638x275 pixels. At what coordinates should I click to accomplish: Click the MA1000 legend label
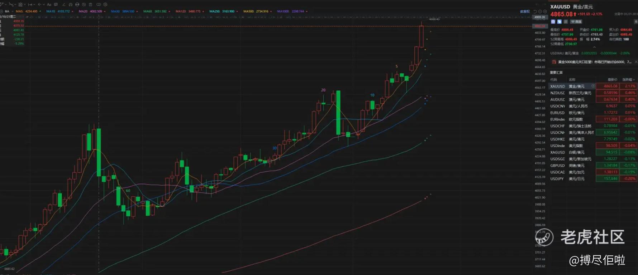(x=290, y=11)
